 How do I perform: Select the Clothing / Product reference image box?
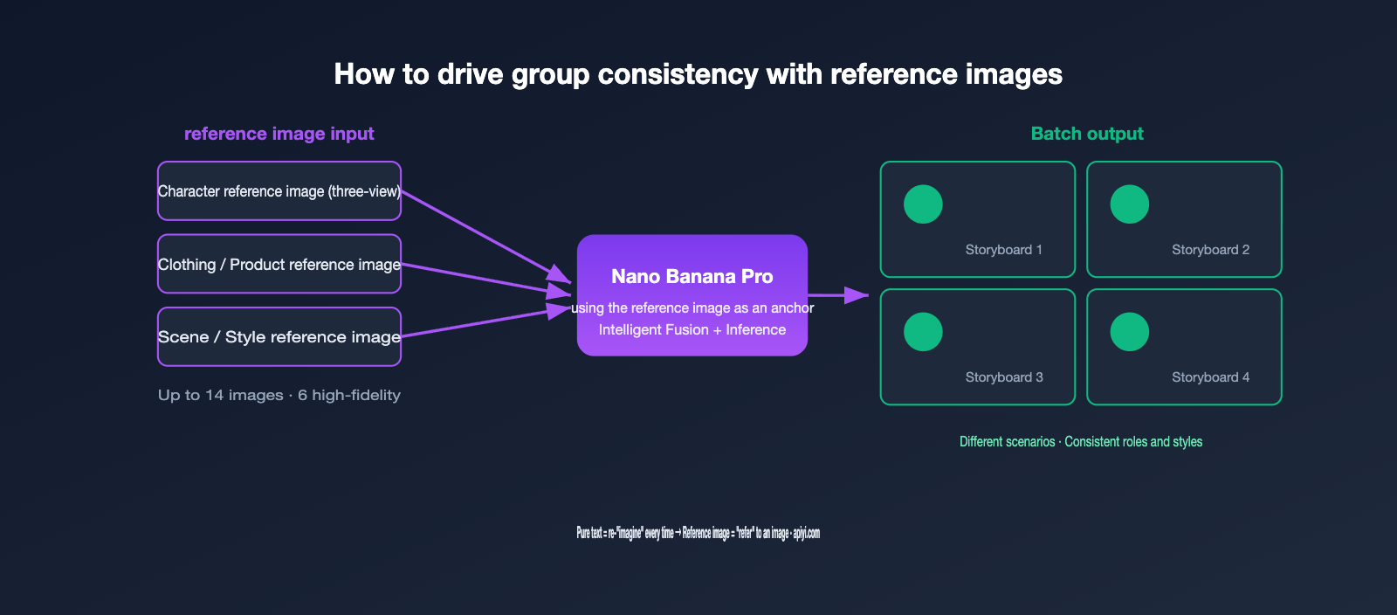[x=279, y=264]
